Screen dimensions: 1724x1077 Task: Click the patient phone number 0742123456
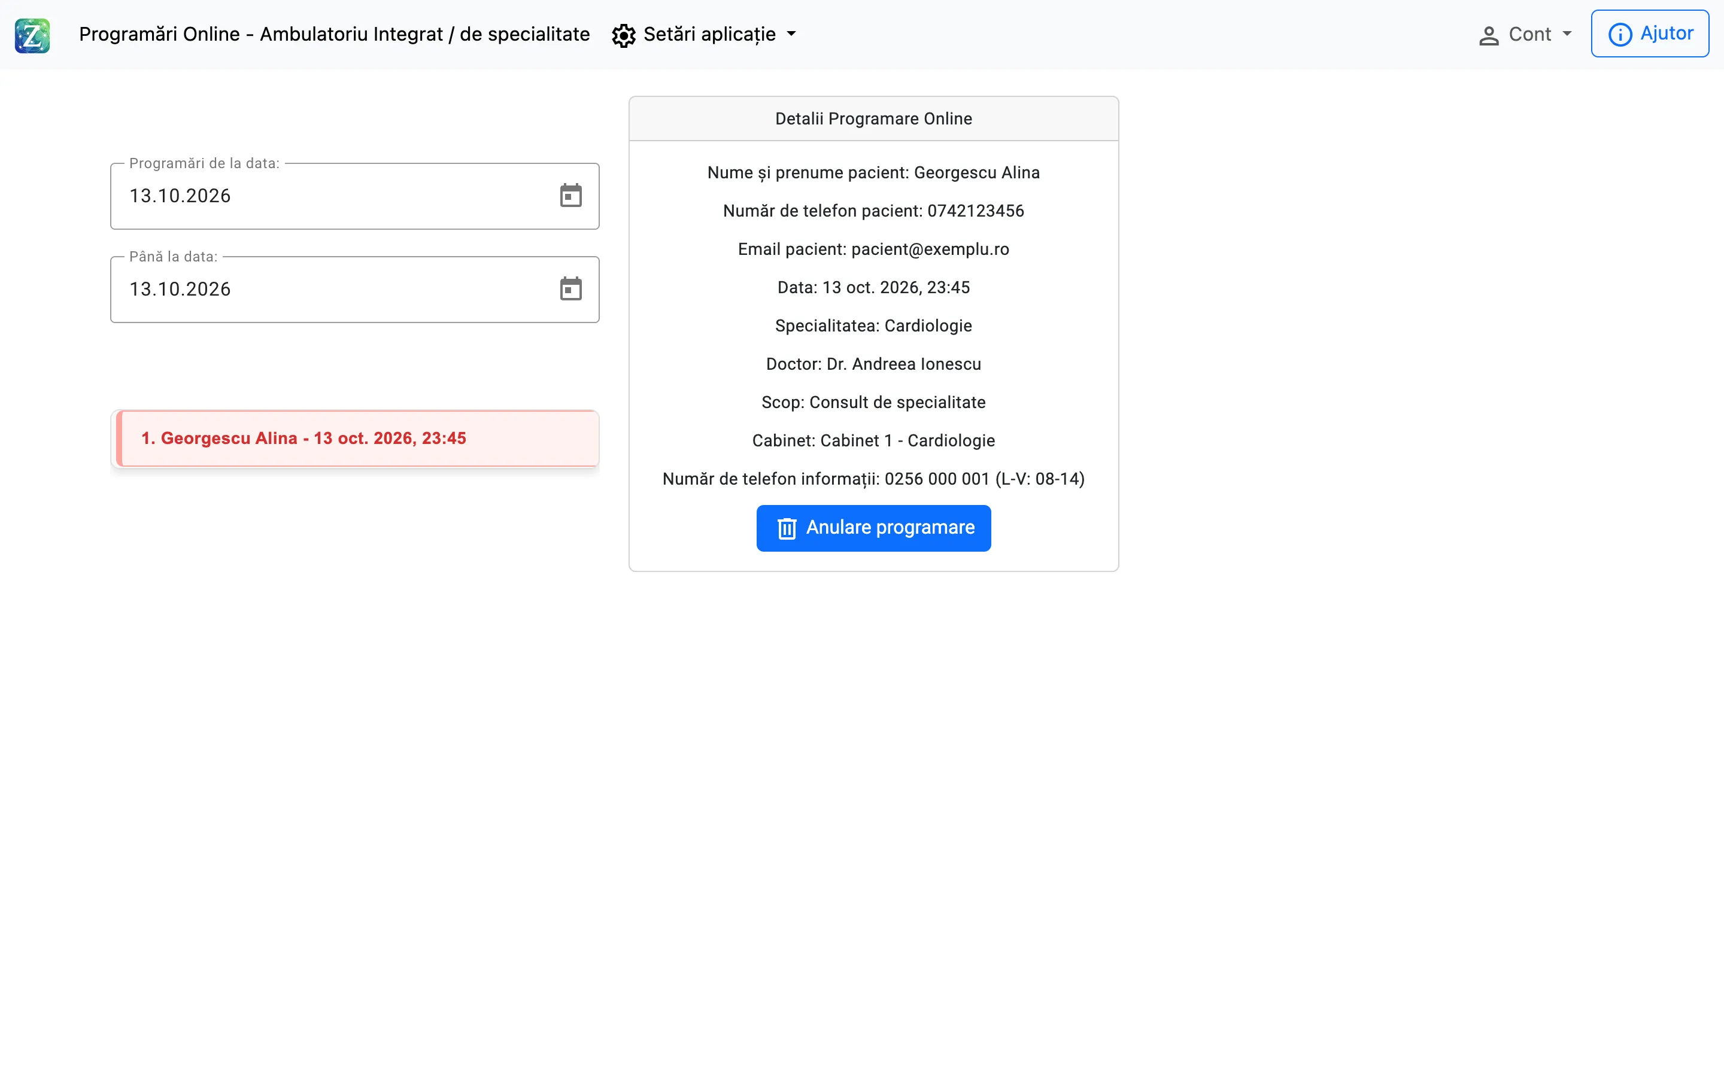click(975, 211)
